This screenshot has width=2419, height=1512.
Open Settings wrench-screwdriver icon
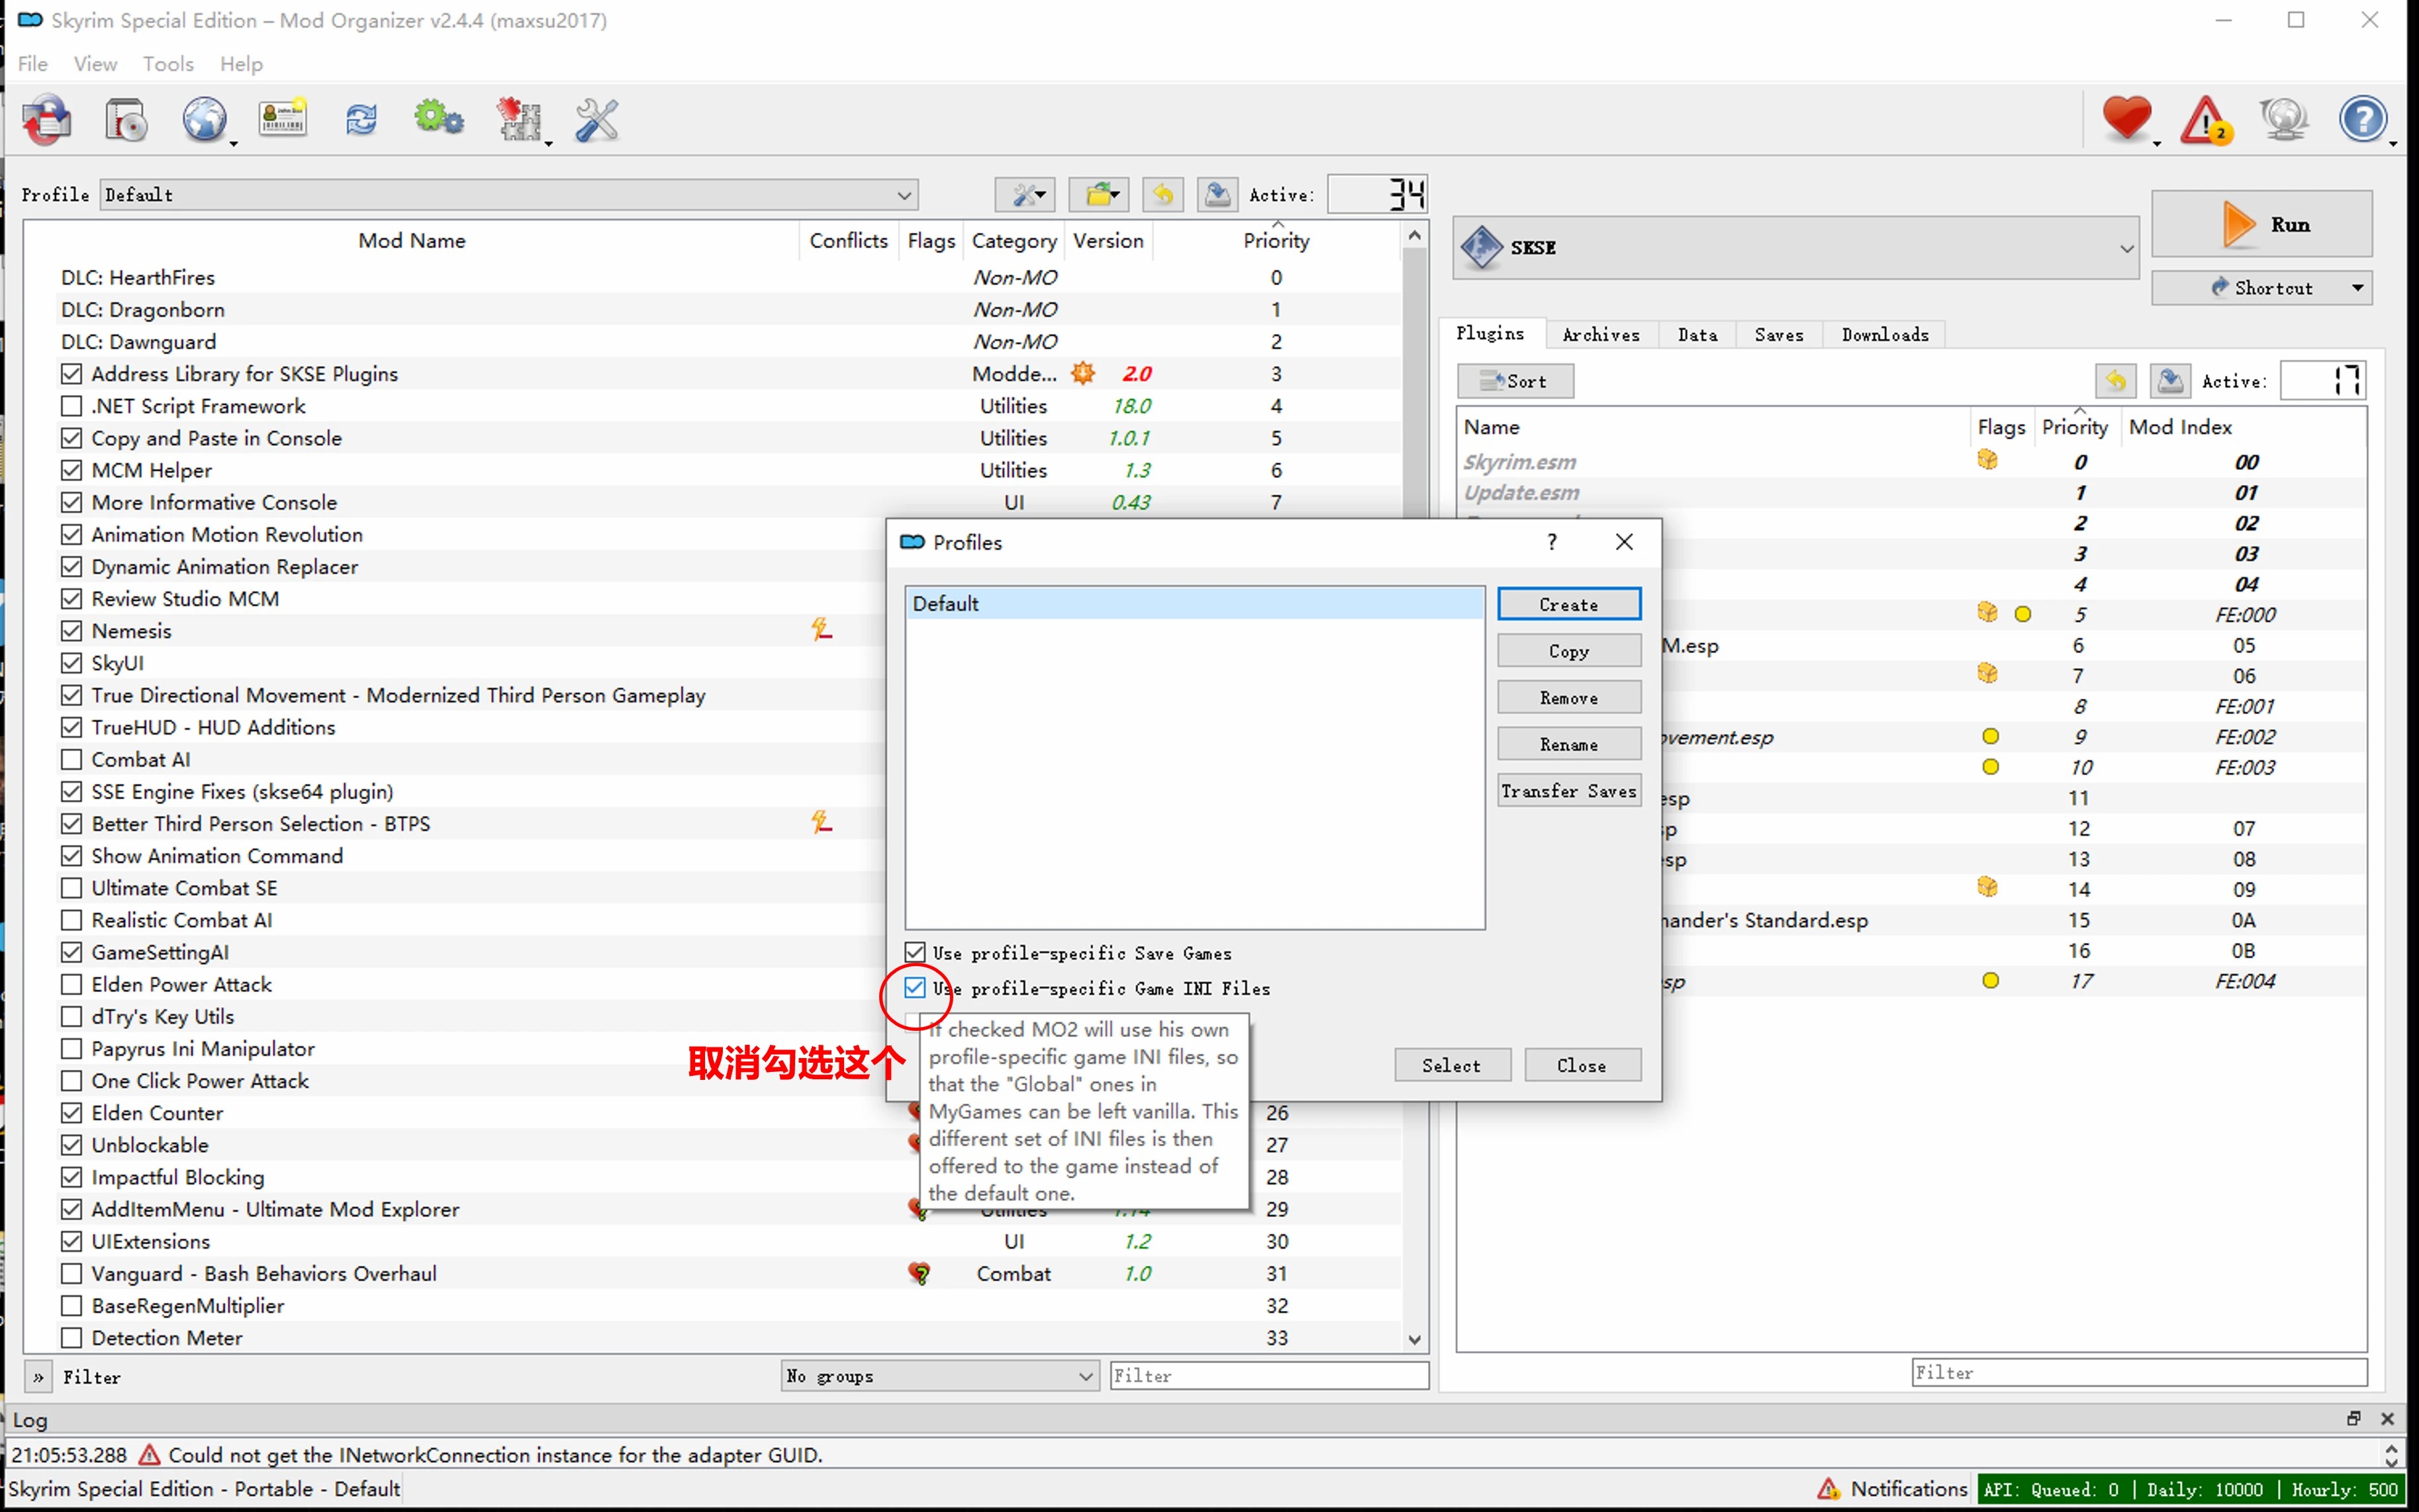[x=597, y=121]
